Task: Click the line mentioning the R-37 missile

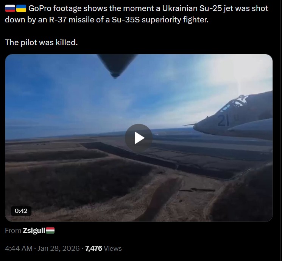Action: click(107, 20)
